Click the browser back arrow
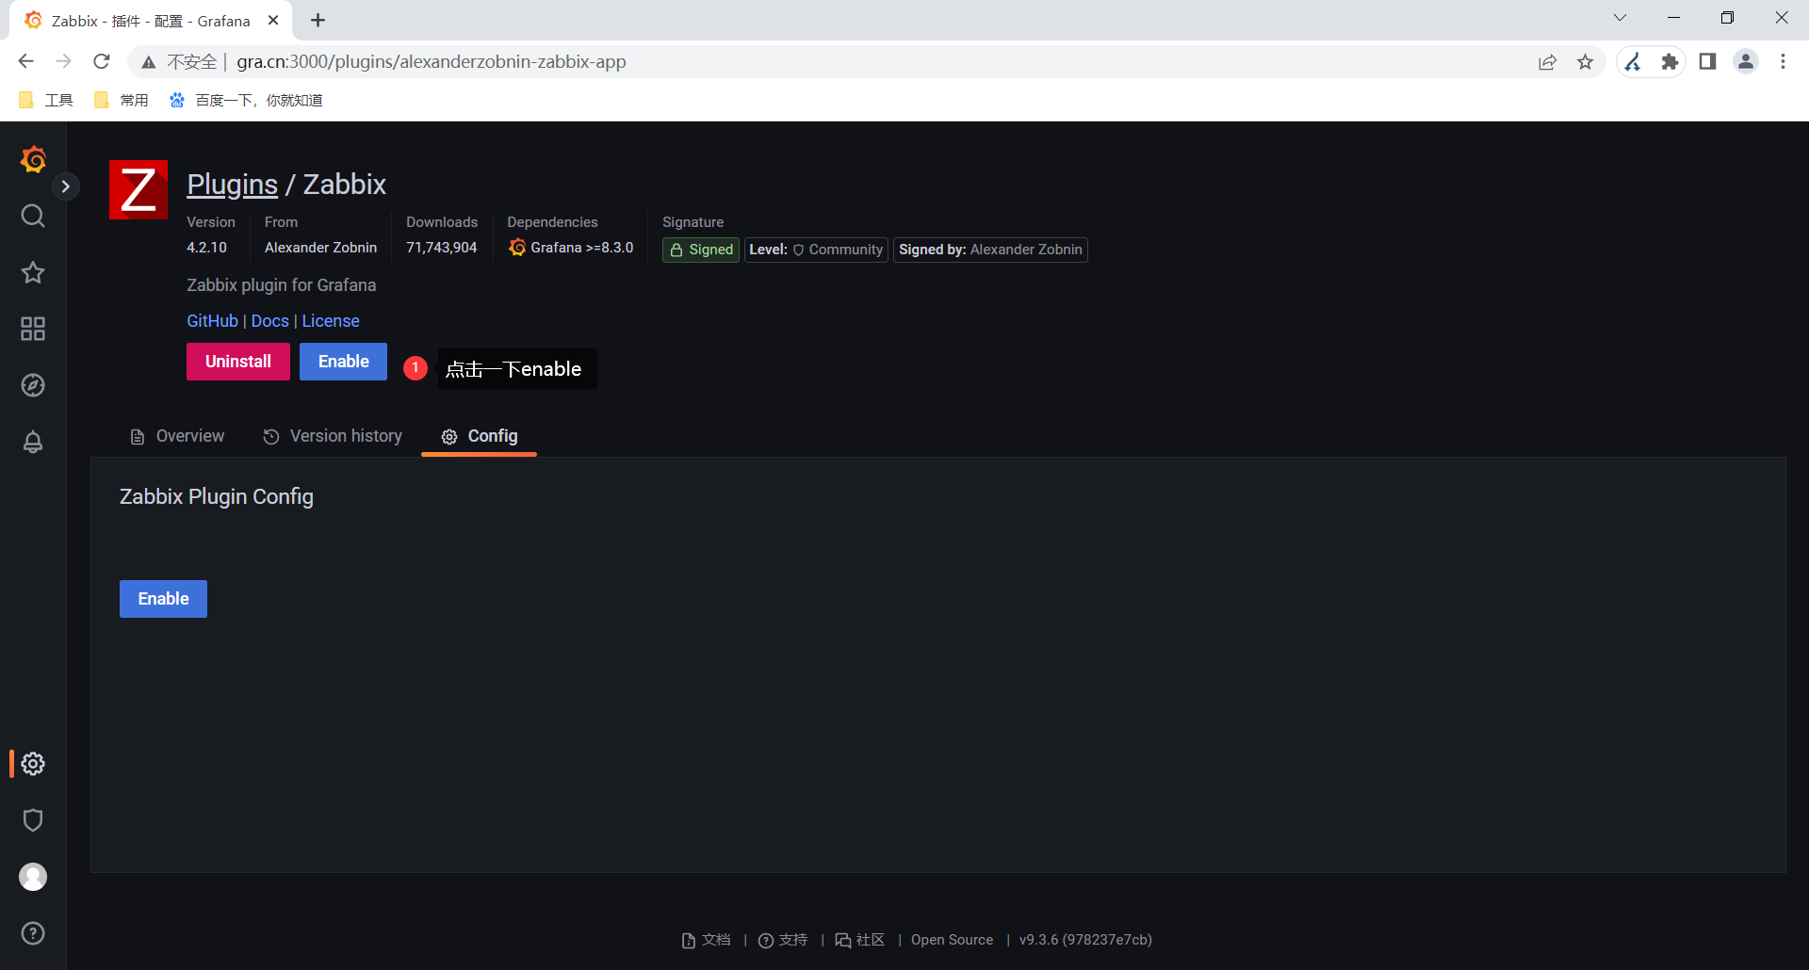1809x970 pixels. [25, 61]
